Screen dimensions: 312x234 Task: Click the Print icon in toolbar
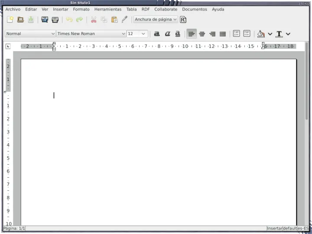tap(55, 19)
